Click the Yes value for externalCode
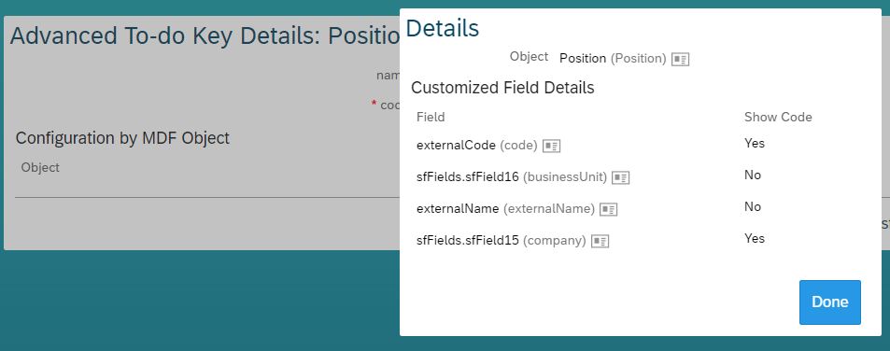The height and width of the screenshot is (351, 890). (x=755, y=144)
